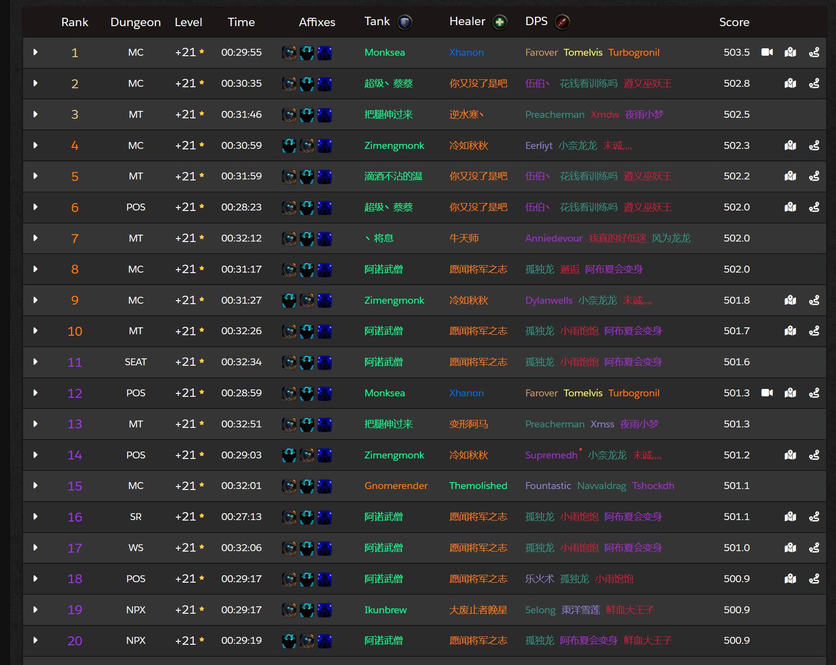
Task: Open DPS player Tshockdh's profile
Action: click(x=653, y=486)
